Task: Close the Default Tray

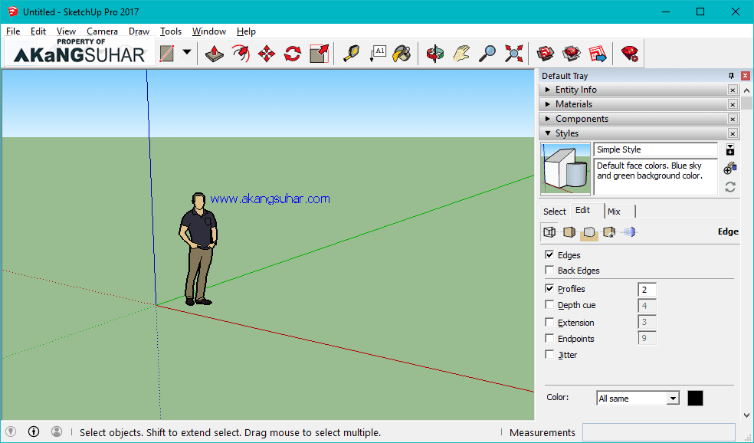Action: (746, 76)
